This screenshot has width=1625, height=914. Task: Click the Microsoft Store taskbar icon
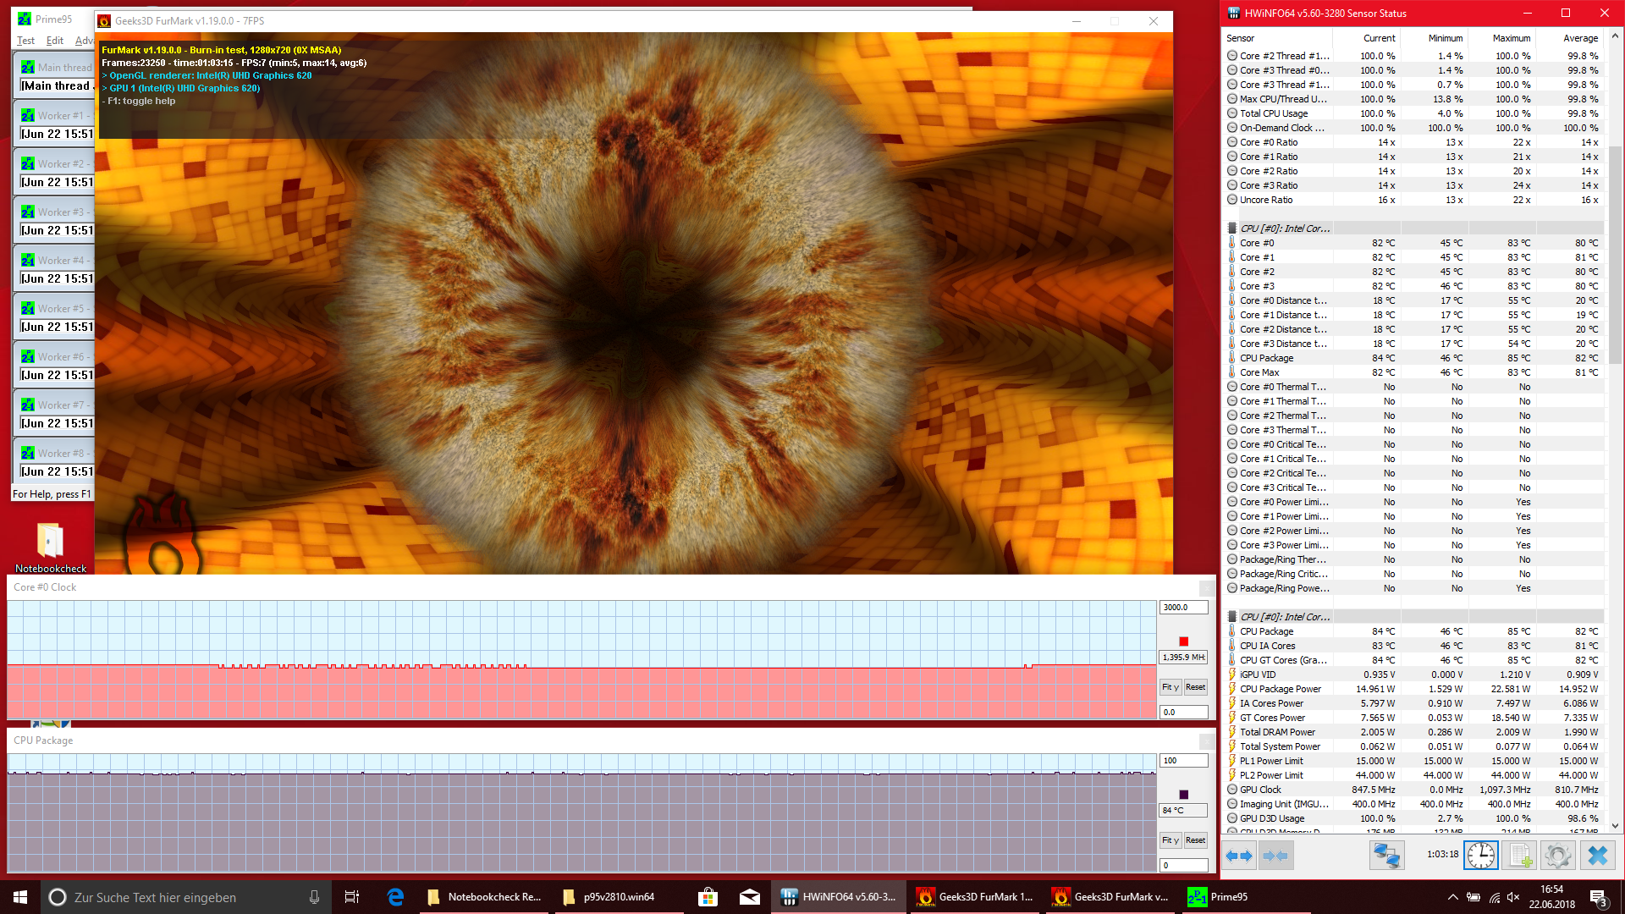click(x=708, y=897)
